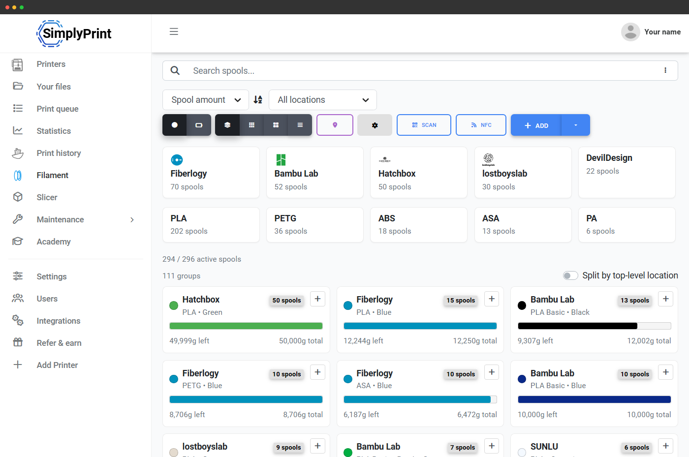Enable Split by top-level location
This screenshot has width=689, height=457.
(x=570, y=275)
